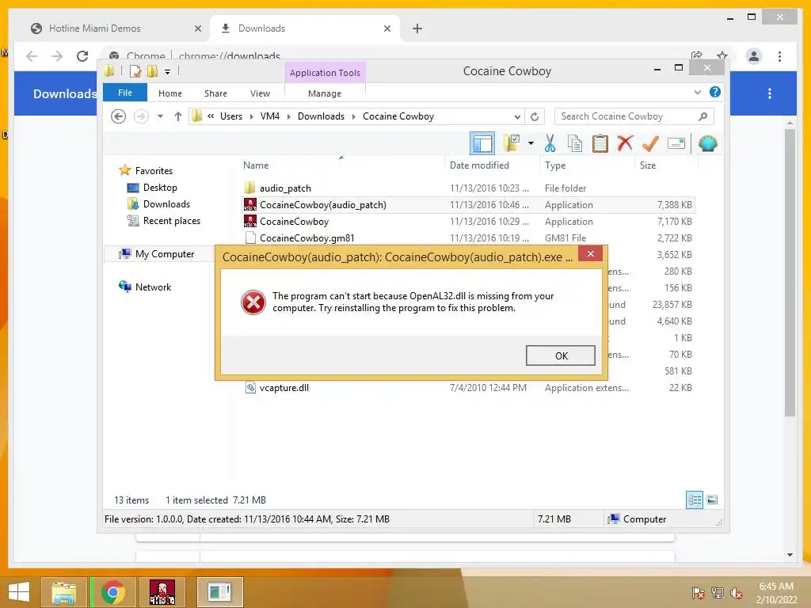
Task: Click VM4 in the address path
Action: pos(269,116)
